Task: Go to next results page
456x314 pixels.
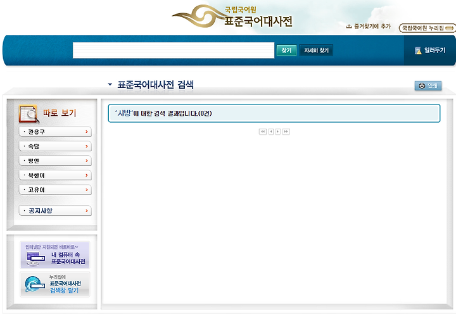Action: click(278, 132)
